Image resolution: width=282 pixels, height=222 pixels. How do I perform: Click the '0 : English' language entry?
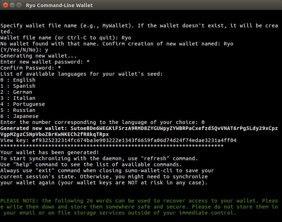tap(18, 80)
